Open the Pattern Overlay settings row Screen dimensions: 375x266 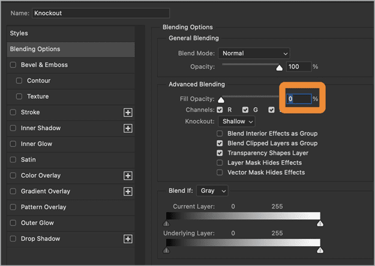tap(71, 207)
